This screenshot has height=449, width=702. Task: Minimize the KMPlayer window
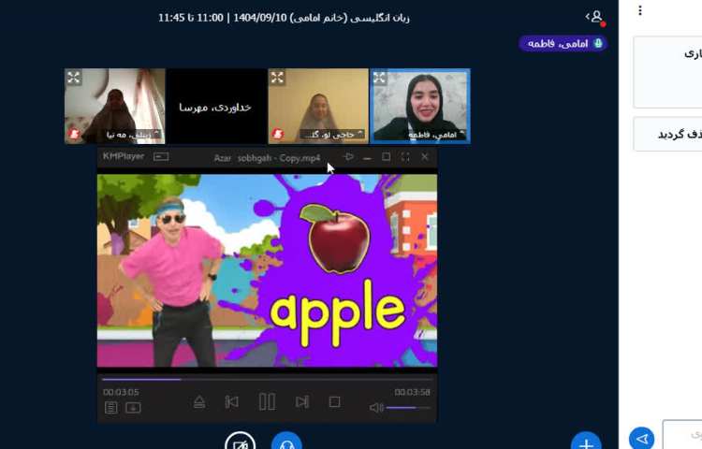[367, 157]
